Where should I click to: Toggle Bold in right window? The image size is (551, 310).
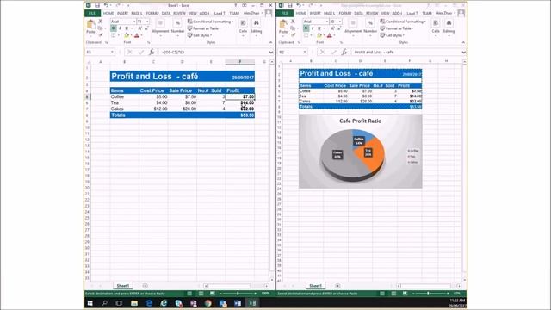click(x=306, y=28)
